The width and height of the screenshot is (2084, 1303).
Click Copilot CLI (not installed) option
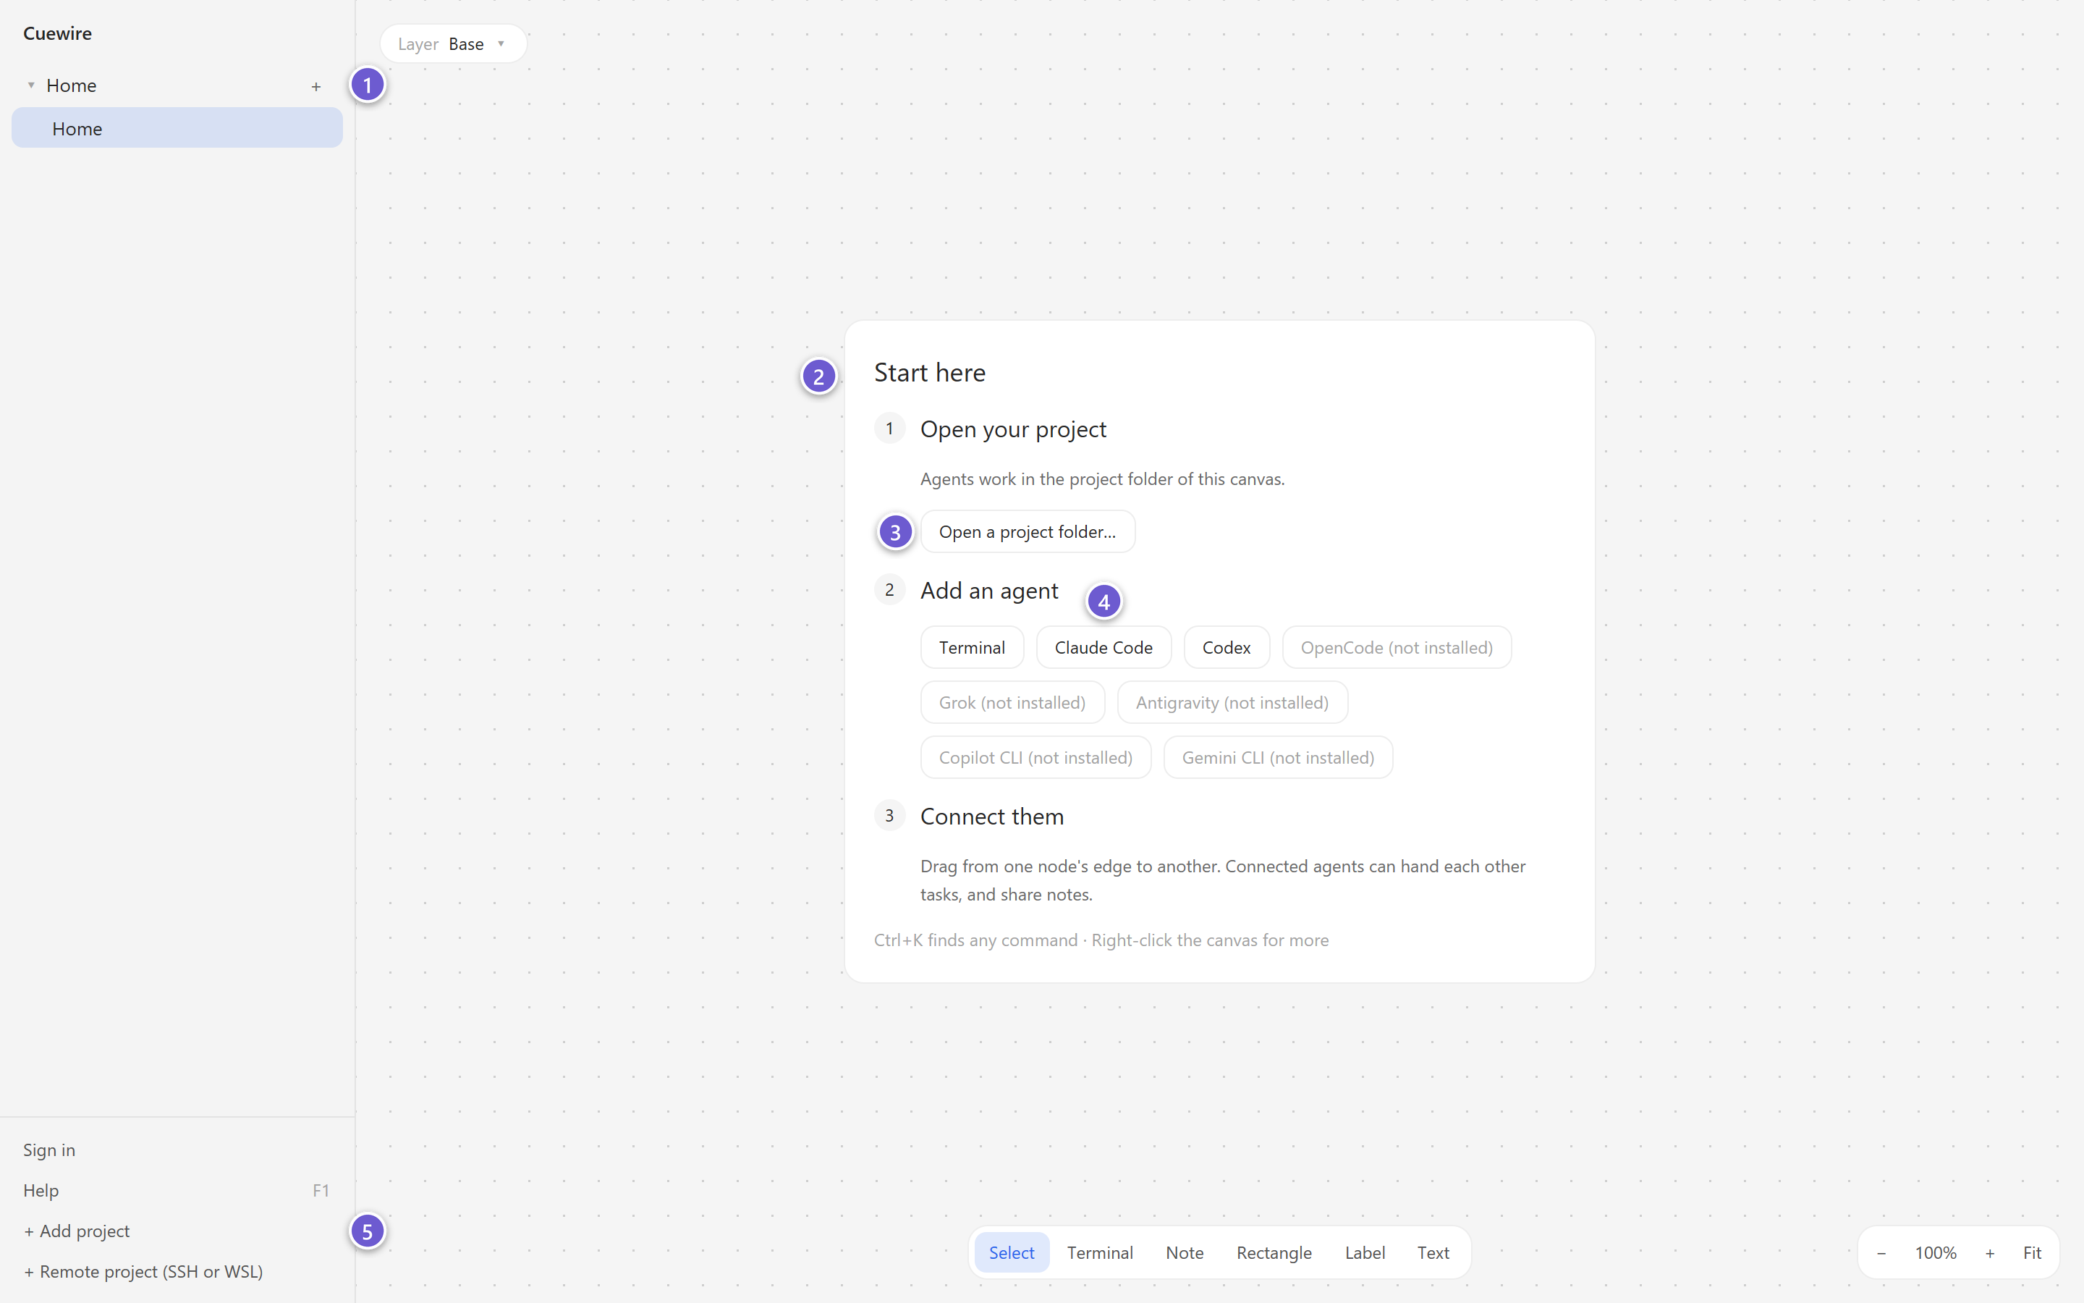[x=1035, y=757]
